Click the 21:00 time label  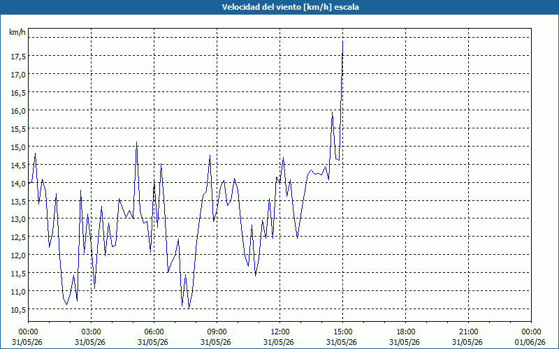tap(467, 332)
